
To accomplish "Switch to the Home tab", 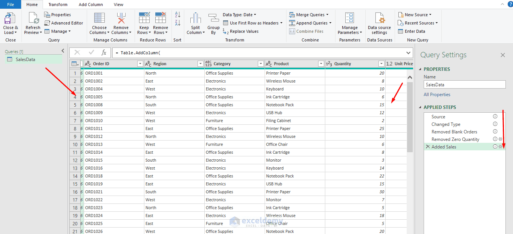I will tap(32, 5).
